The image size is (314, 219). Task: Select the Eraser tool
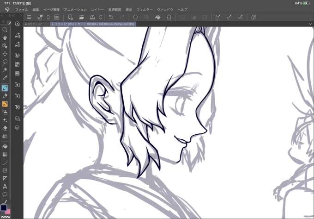5,128
